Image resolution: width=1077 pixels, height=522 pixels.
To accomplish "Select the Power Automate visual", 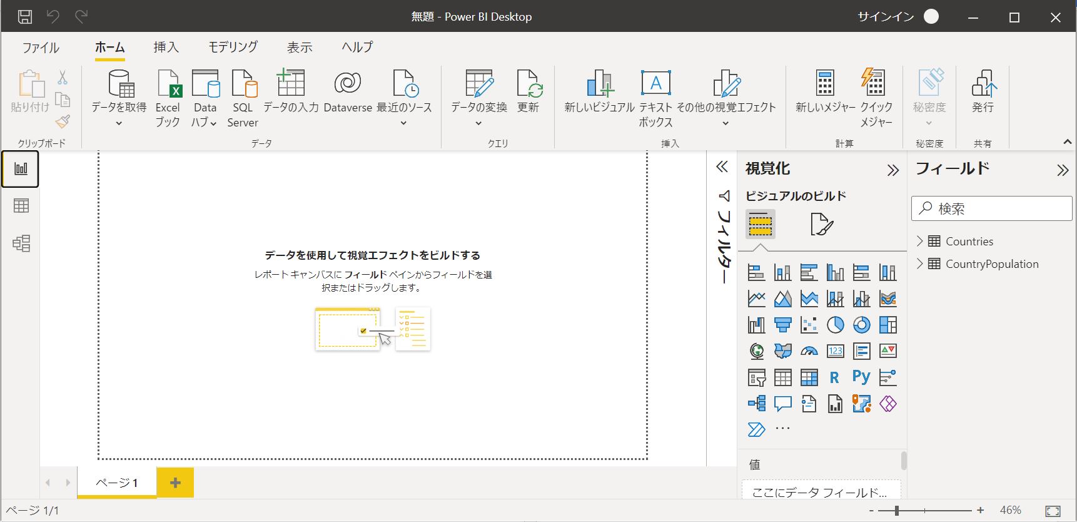I will click(756, 429).
